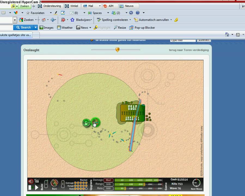Expand the Spaces dropdown arrow
This screenshot has height=196, width=245.
(108, 13)
